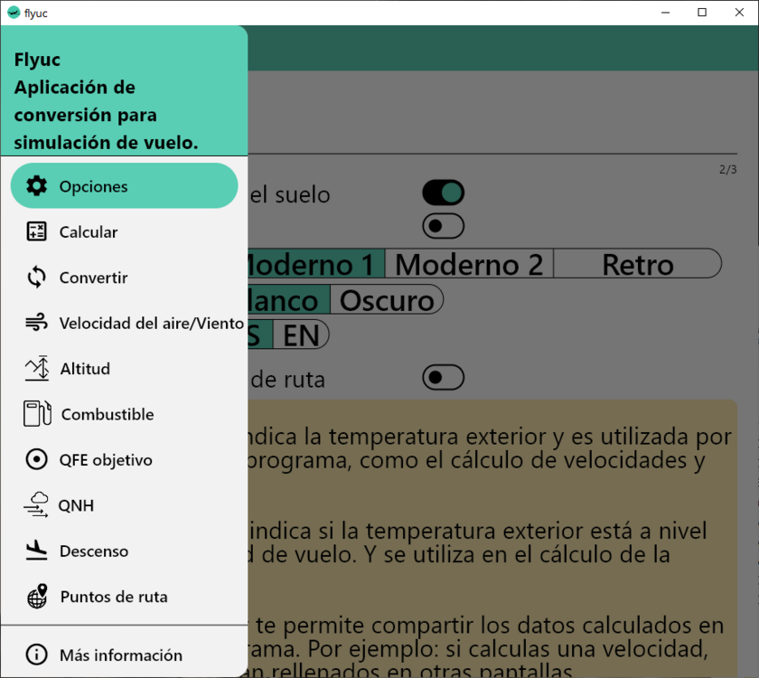Switch theme to Oscuro
This screenshot has height=678, width=759.
pyautogui.click(x=387, y=300)
